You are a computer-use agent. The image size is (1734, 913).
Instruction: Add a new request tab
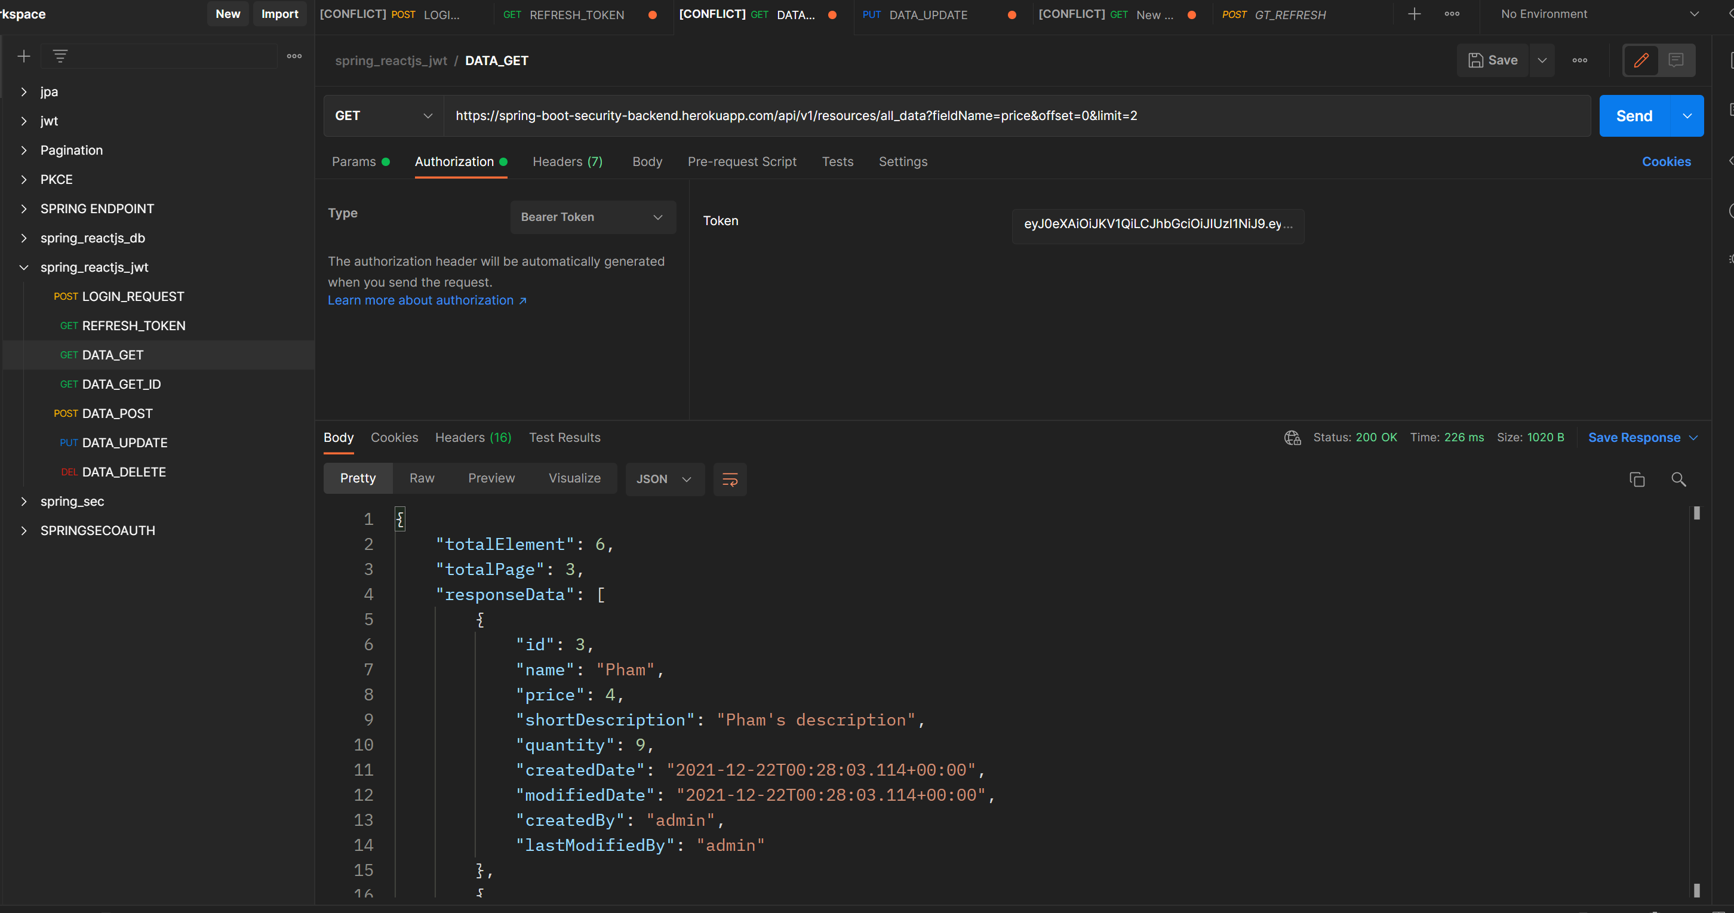pos(1415,14)
